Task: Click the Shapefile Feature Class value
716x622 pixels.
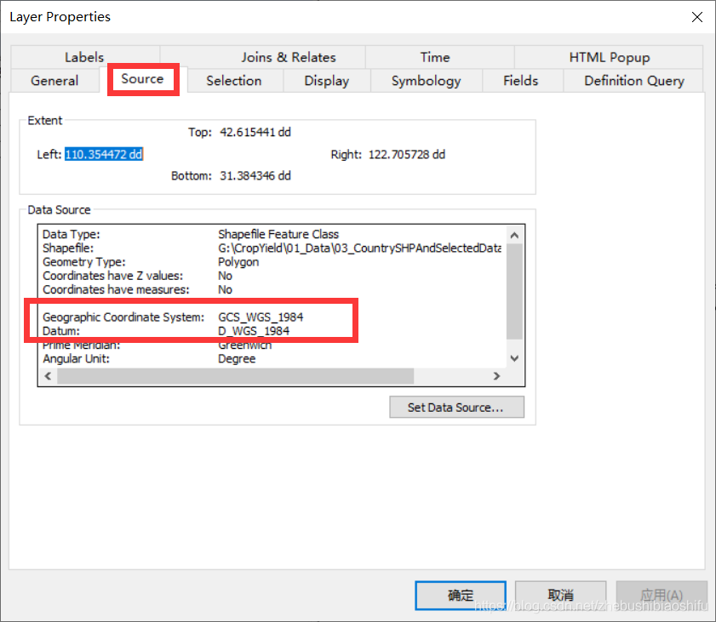Action: 278,234
